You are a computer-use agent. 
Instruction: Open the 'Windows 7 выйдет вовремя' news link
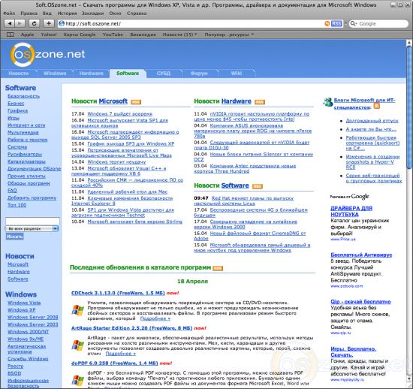(x=120, y=114)
